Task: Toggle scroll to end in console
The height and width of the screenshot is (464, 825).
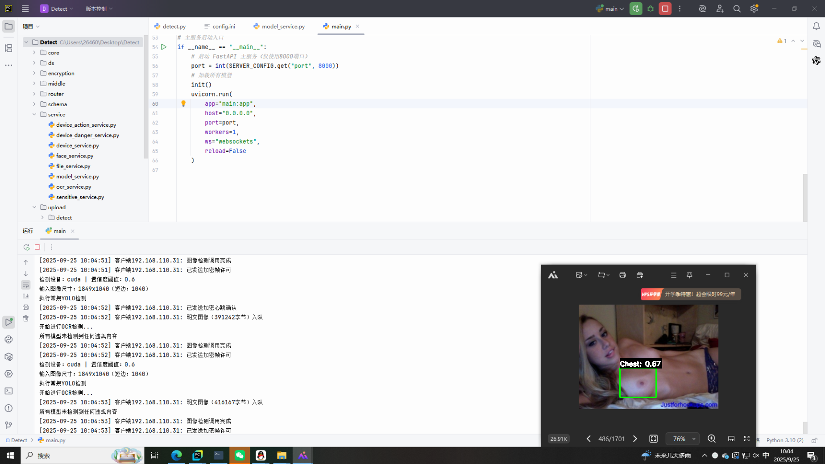Action: [x=26, y=296]
